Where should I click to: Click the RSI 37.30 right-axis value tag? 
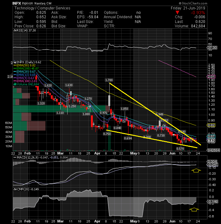click(212, 48)
